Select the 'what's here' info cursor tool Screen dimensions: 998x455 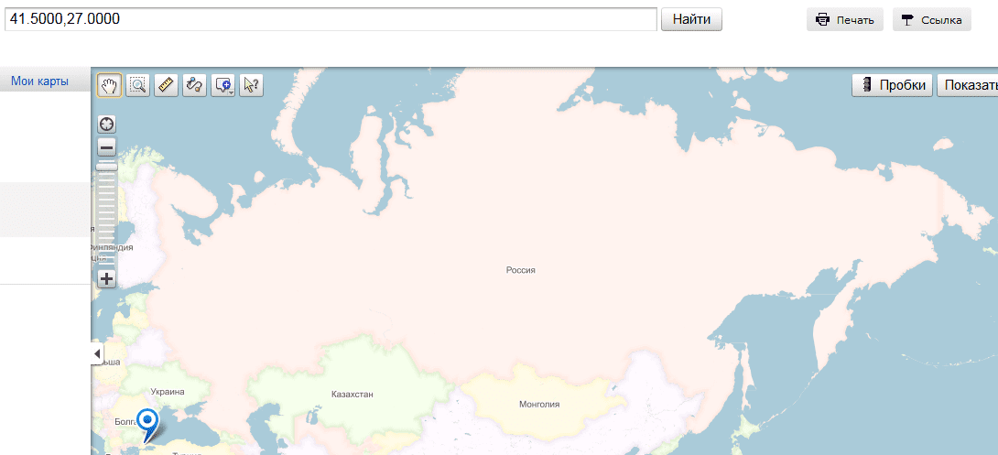(x=252, y=85)
